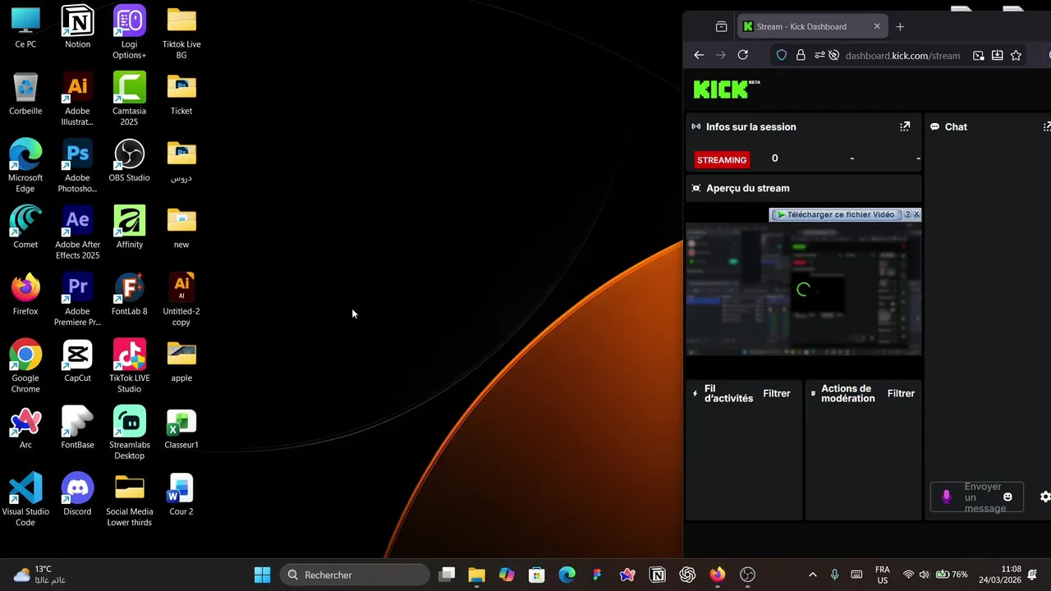This screenshot has height=591, width=1051.
Task: Open Figma from the taskbar
Action: (597, 575)
